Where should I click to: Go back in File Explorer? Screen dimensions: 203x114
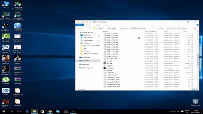[78, 28]
